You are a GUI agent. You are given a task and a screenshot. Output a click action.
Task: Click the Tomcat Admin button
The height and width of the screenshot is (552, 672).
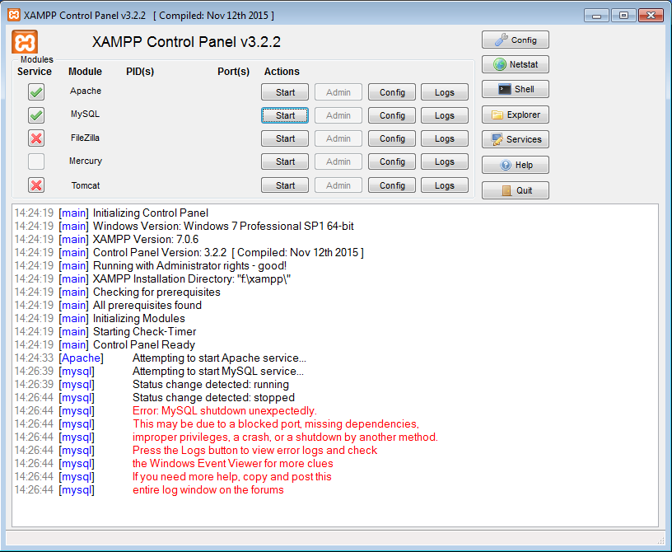pyautogui.click(x=338, y=185)
